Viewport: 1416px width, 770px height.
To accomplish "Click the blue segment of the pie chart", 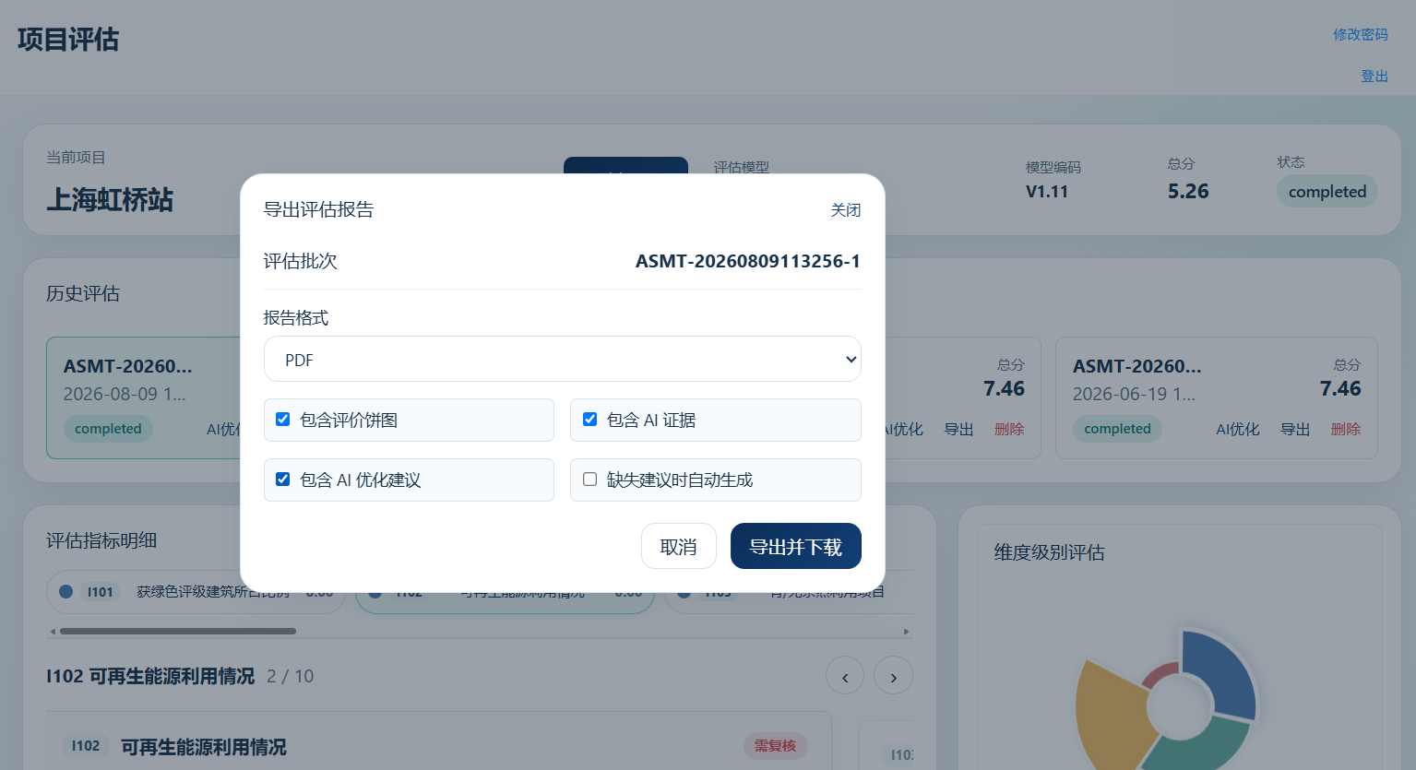I will tap(1225, 676).
